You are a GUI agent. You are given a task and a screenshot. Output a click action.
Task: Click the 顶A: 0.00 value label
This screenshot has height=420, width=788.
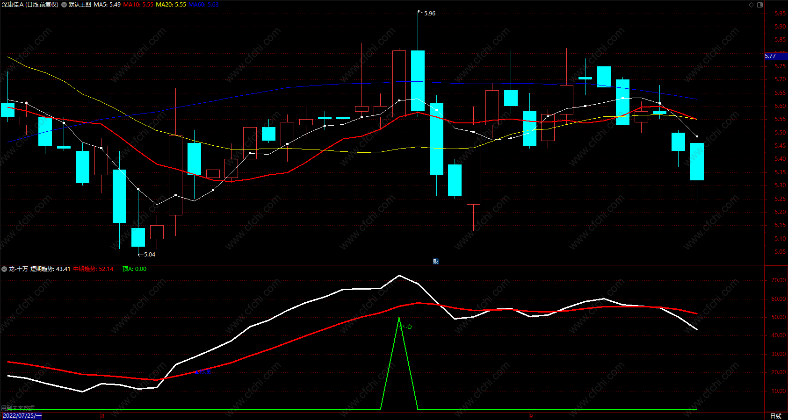tap(134, 269)
